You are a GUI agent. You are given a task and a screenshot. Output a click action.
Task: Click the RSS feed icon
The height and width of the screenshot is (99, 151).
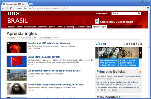(x=140, y=71)
